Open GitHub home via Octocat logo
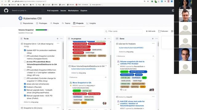Screen dimensions: 197x110 coord(6,11)
